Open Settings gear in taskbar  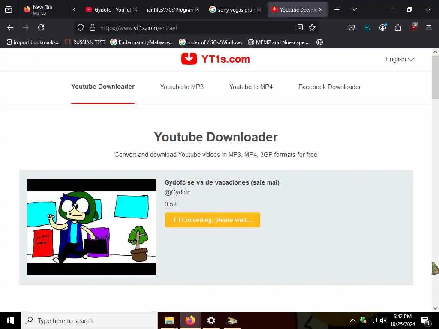click(211, 320)
